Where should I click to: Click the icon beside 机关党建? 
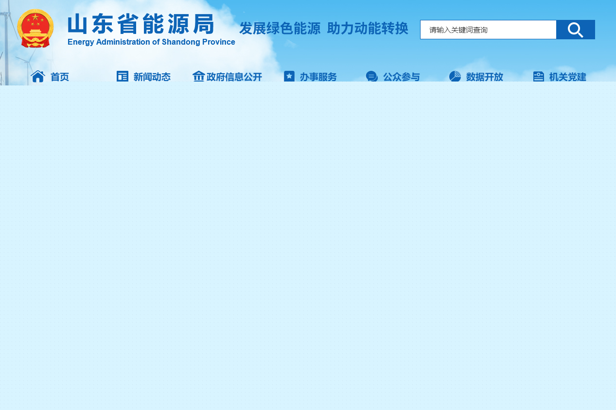click(539, 77)
